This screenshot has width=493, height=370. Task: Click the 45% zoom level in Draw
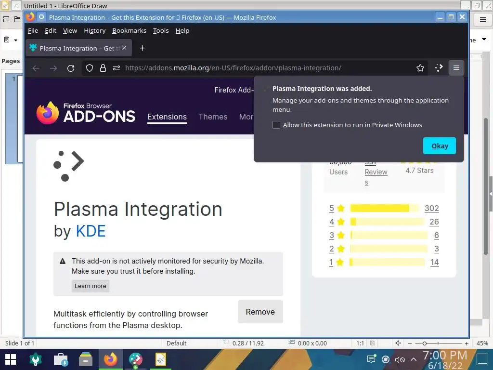click(482, 343)
